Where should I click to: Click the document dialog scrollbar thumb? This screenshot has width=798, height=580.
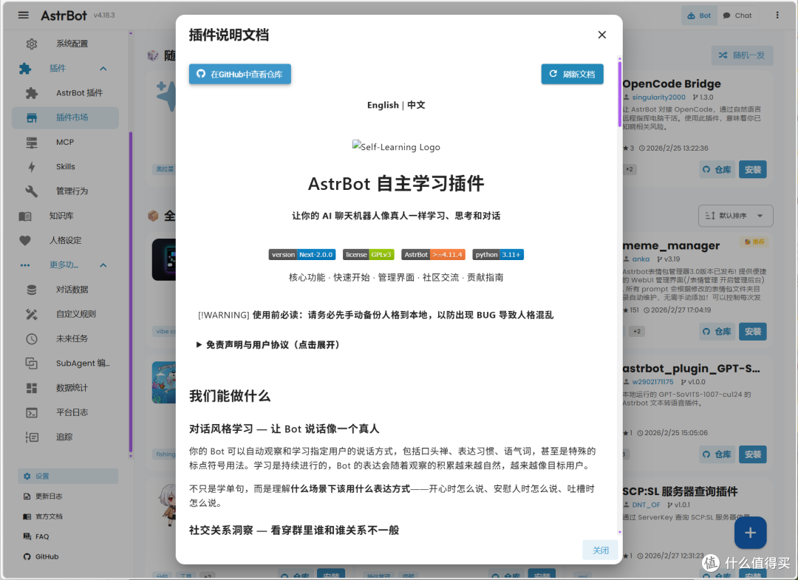[x=619, y=94]
